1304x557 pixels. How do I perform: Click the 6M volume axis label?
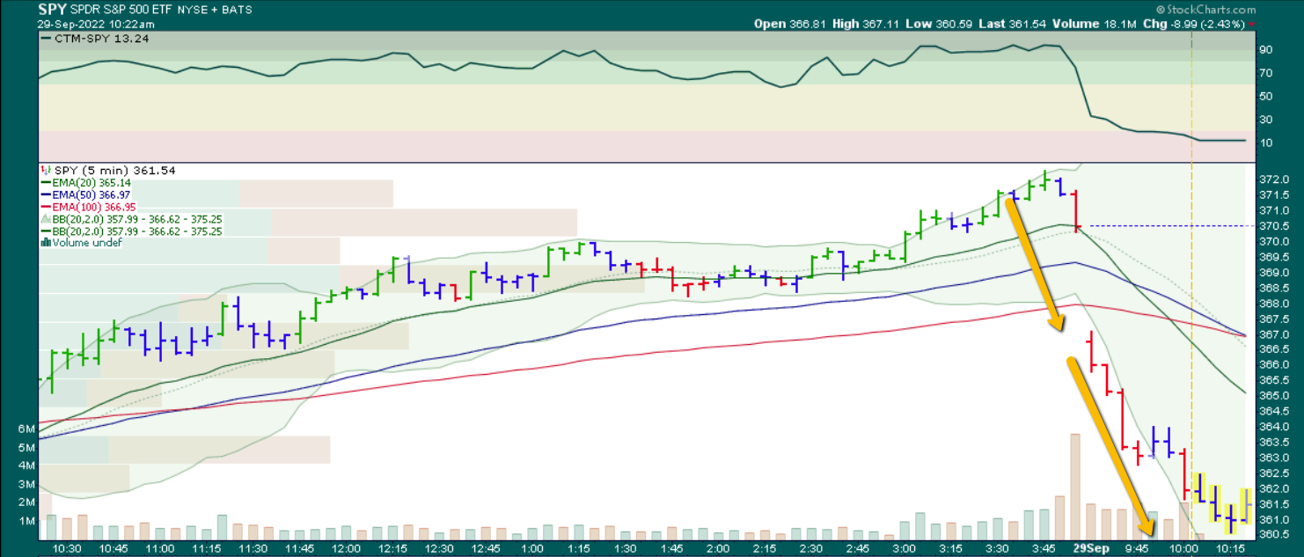[x=26, y=429]
